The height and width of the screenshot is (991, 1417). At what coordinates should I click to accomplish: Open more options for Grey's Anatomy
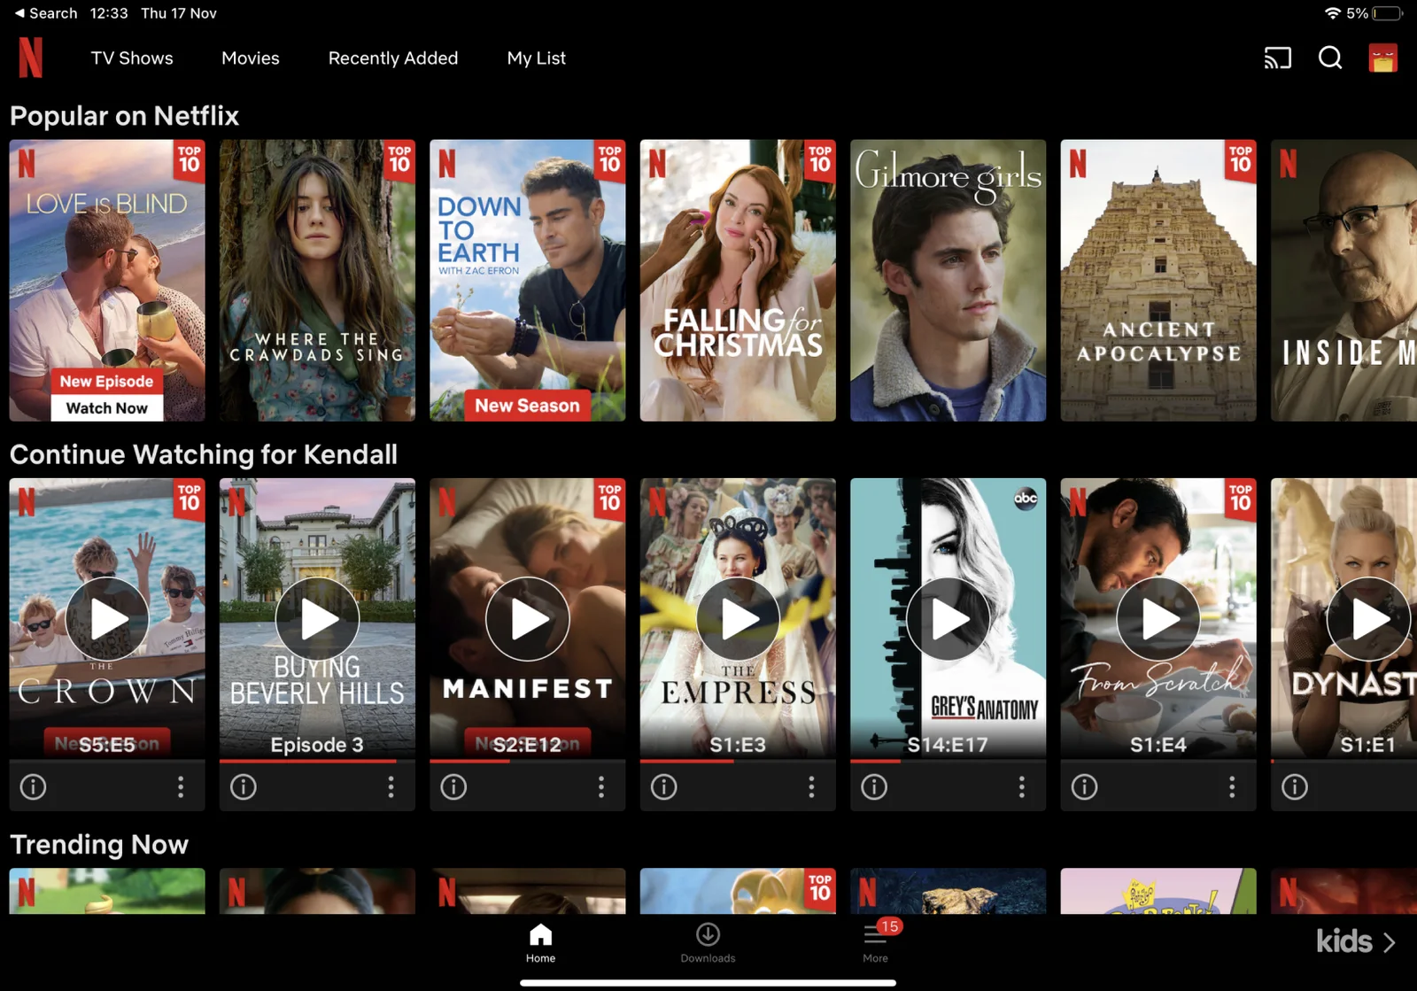point(1021,786)
